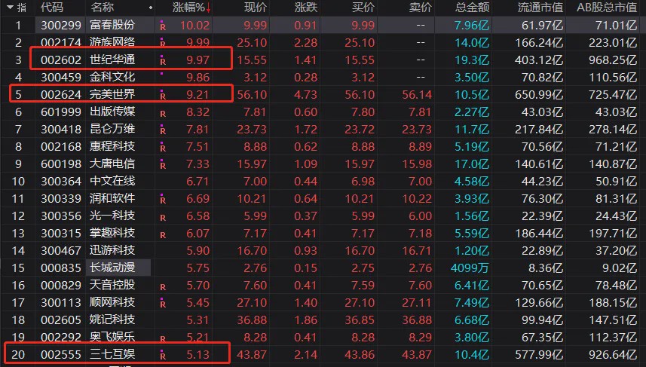Viewport: 646px width, 367px height.
Task: Select stock name 金科文化
Action: click(x=112, y=77)
